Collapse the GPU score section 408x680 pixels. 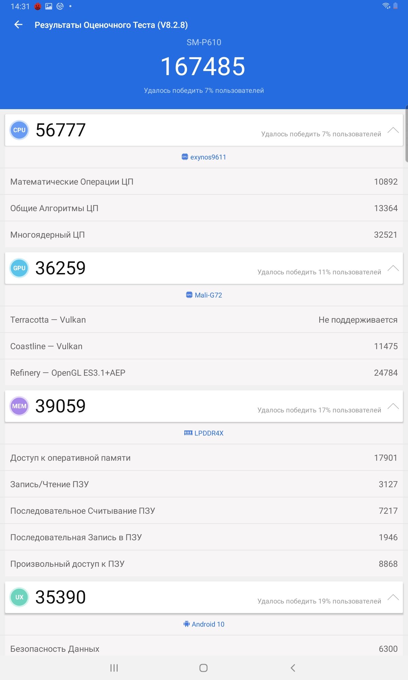point(393,268)
